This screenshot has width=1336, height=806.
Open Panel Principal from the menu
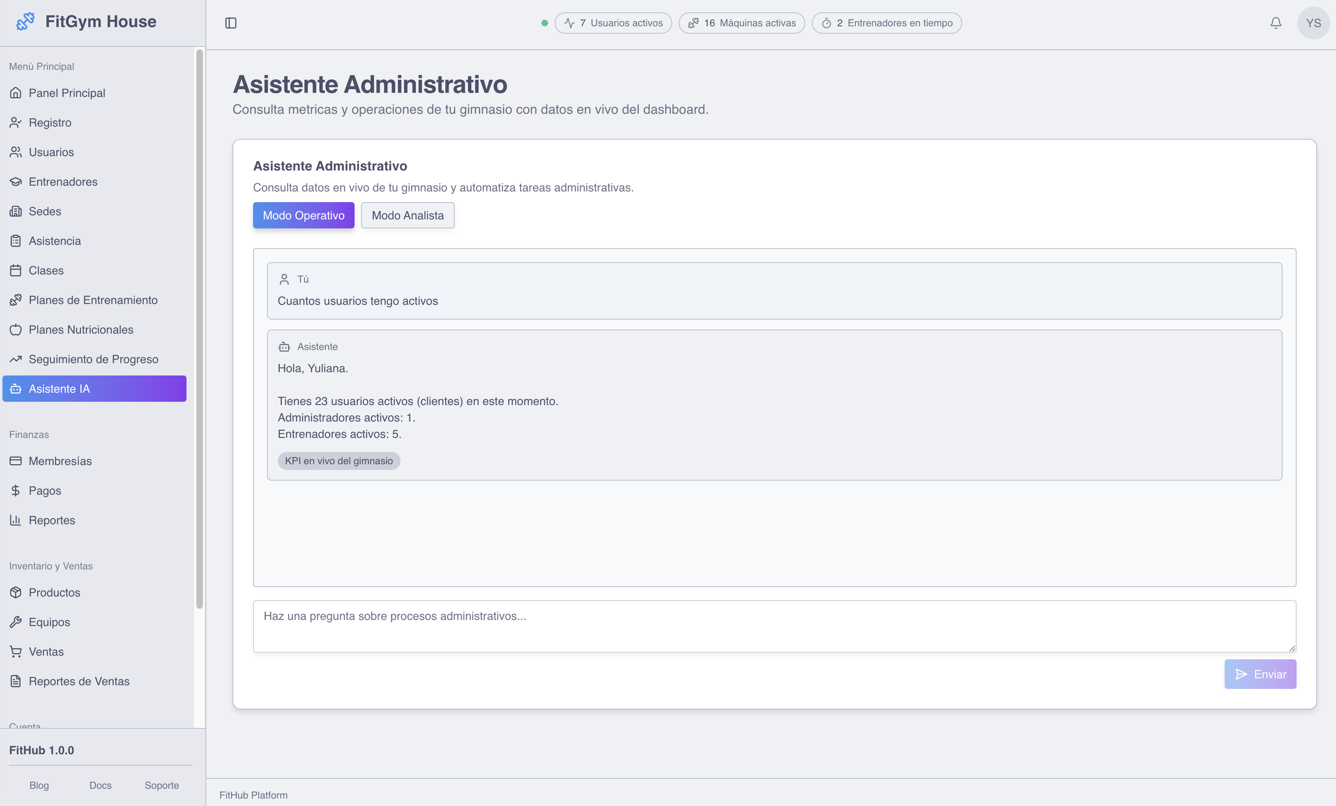67,93
